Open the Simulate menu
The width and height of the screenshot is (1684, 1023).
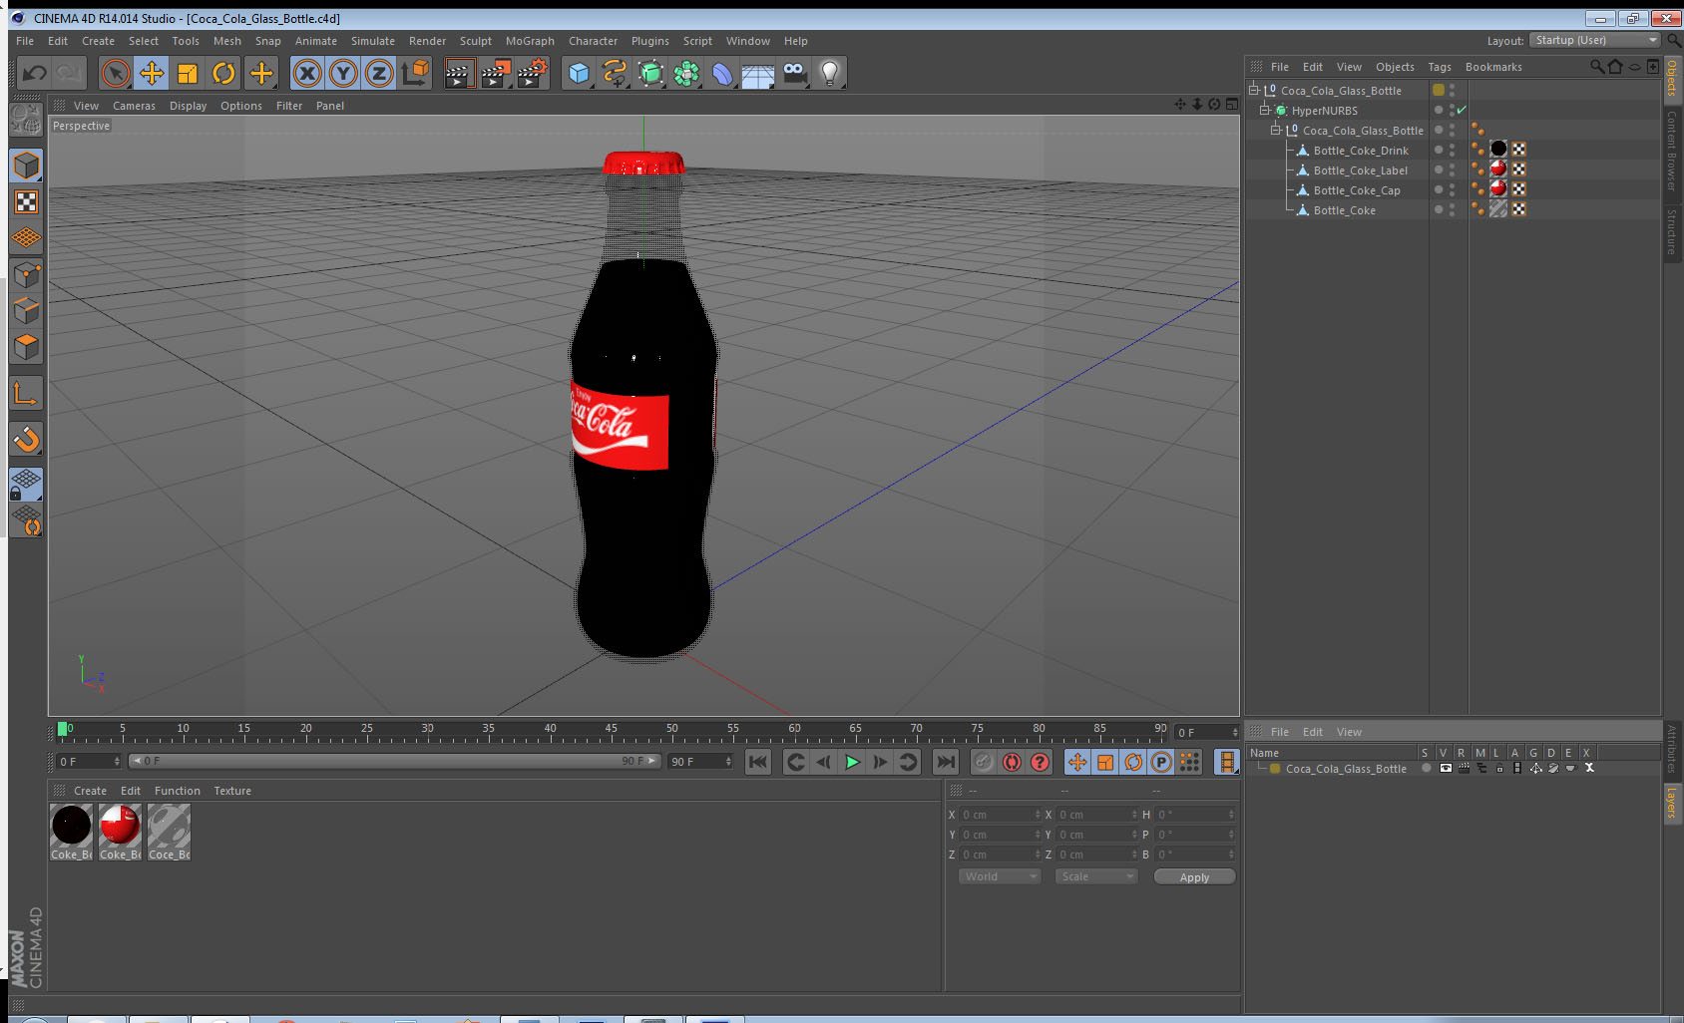pyautogui.click(x=373, y=41)
